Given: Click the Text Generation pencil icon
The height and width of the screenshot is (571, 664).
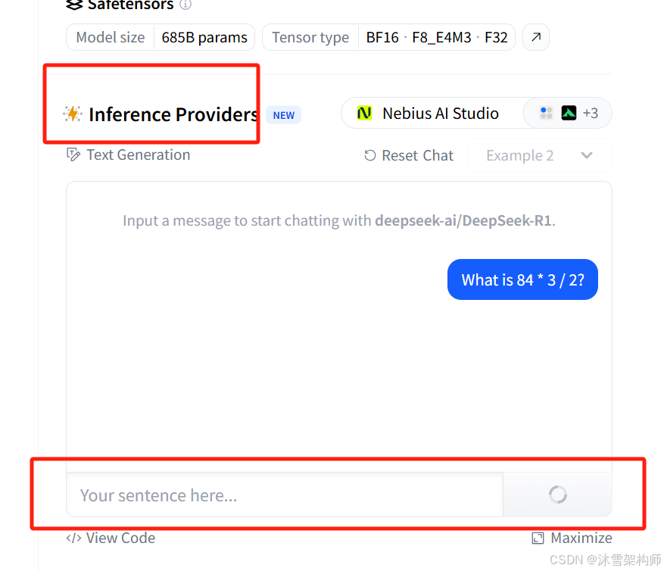Looking at the screenshot, I should point(73,154).
